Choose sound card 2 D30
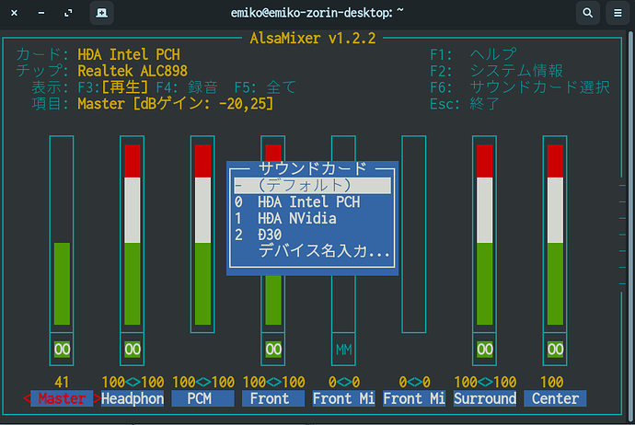This screenshot has height=425, width=635. (312, 235)
